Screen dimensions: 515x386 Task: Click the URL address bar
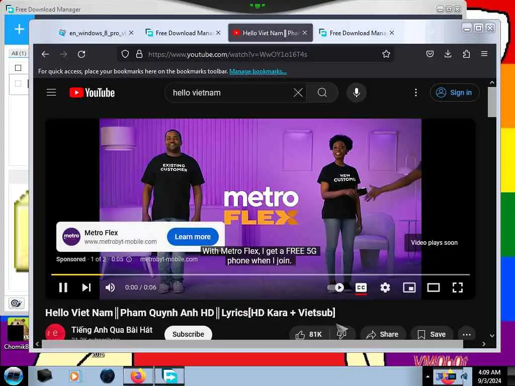tap(256, 54)
